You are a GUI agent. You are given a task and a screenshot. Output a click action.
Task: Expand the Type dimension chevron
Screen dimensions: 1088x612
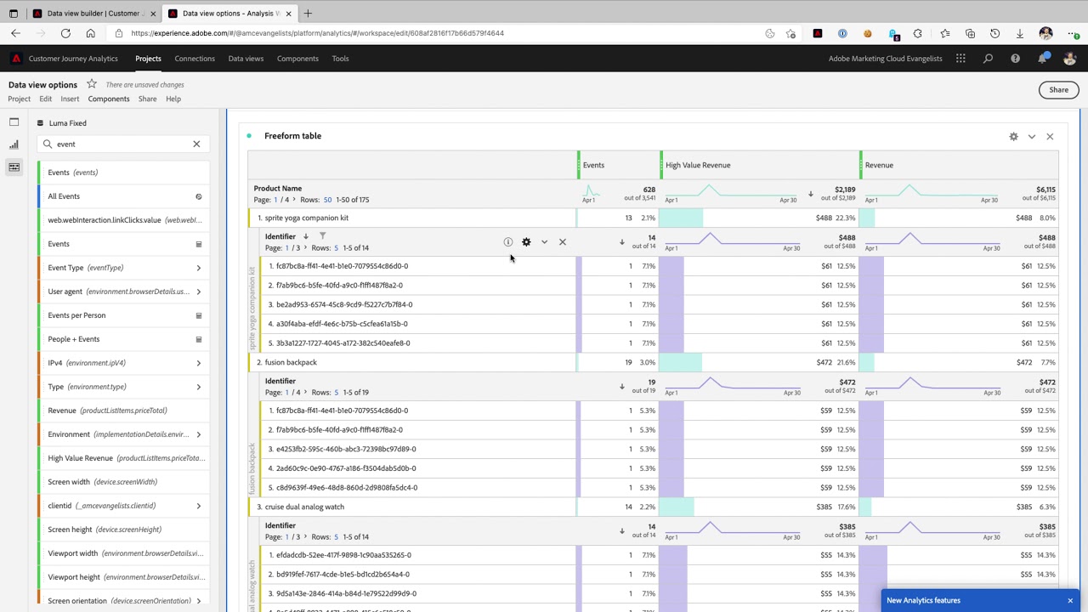[199, 387]
